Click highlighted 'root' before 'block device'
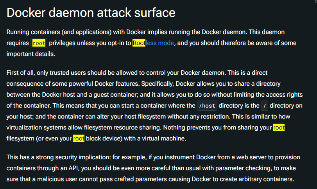 pos(79,139)
